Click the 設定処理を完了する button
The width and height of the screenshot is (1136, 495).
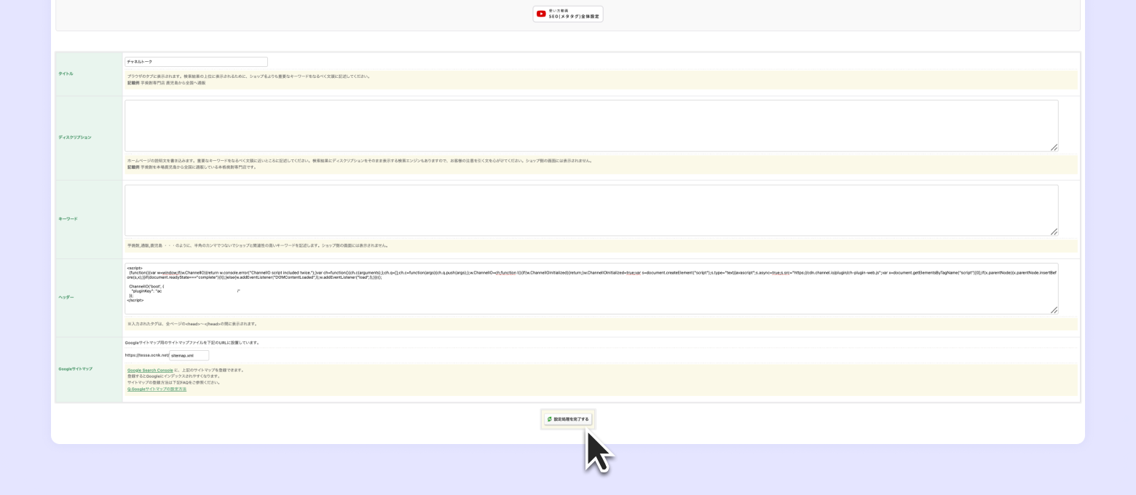click(x=568, y=419)
